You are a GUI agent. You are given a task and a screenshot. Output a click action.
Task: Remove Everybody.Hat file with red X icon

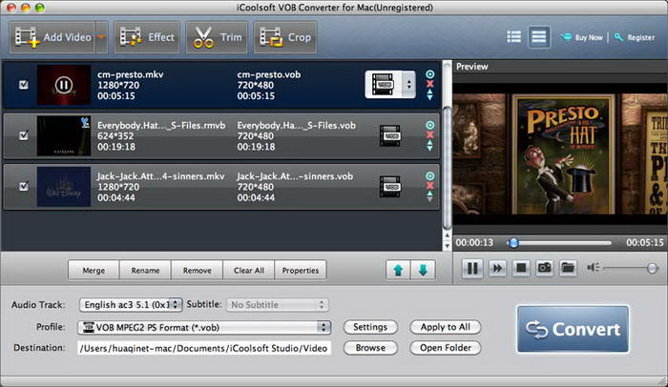click(x=429, y=135)
